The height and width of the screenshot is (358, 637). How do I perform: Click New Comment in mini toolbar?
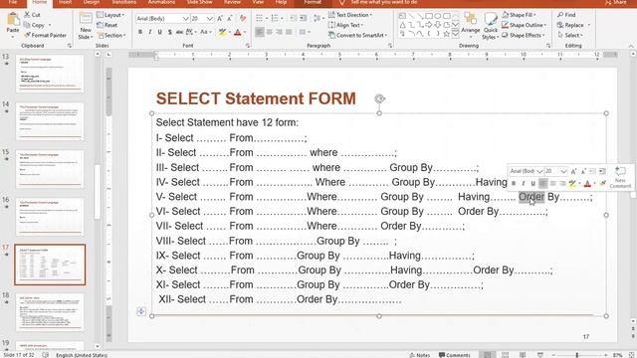[x=620, y=177]
